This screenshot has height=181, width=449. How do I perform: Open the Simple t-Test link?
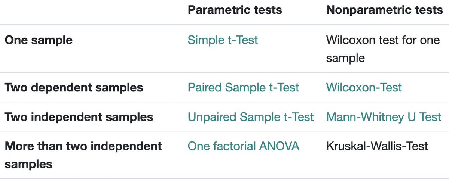(x=223, y=40)
